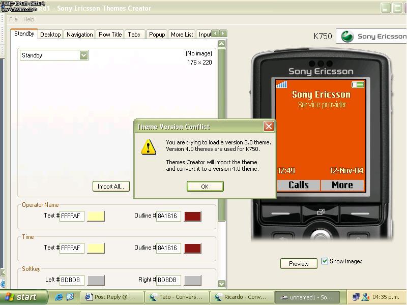Screen dimensions: 407x305
Task: Expand the Standby dropdown list
Action: pos(83,55)
